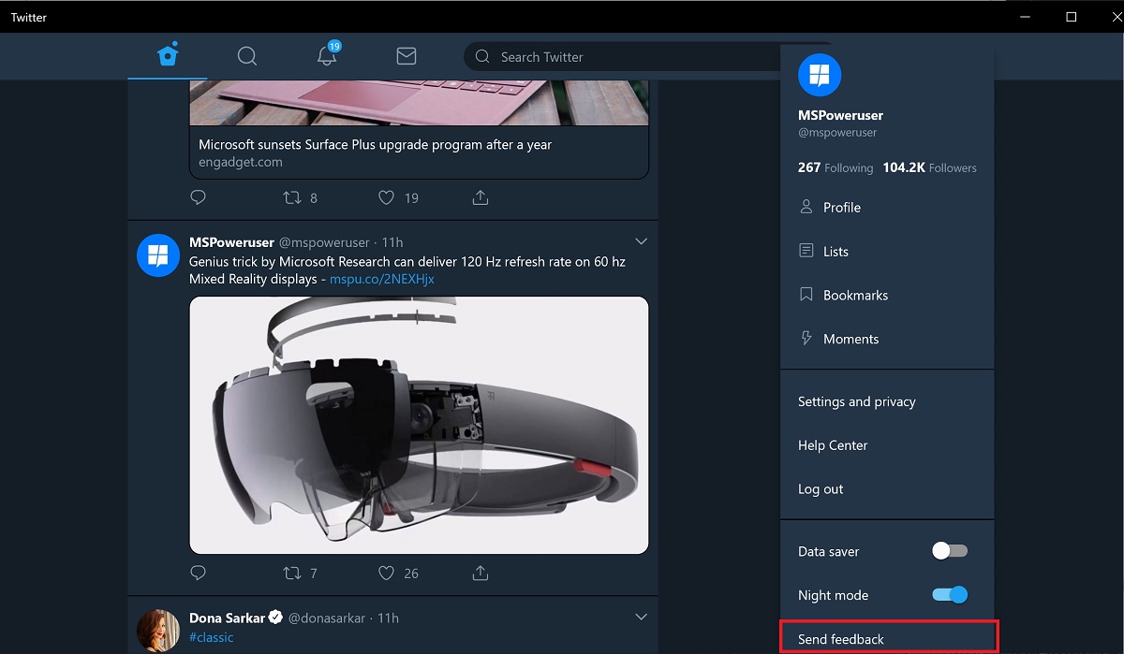Share the Surface Plus tweet
The width and height of the screenshot is (1124, 654).
click(x=480, y=197)
